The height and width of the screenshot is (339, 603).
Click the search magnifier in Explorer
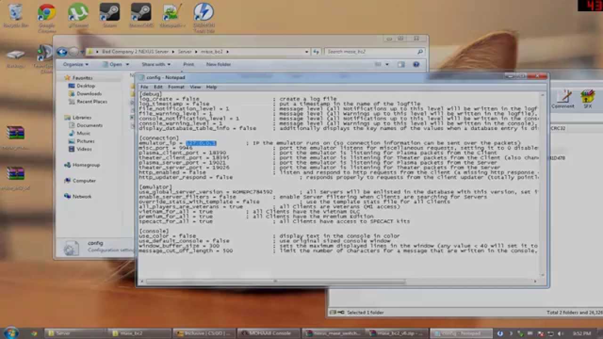419,52
